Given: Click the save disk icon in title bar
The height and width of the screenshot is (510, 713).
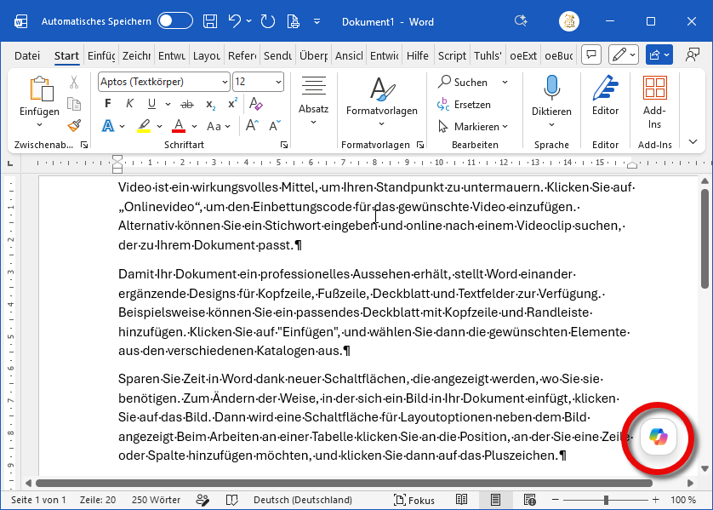Looking at the screenshot, I should [210, 21].
